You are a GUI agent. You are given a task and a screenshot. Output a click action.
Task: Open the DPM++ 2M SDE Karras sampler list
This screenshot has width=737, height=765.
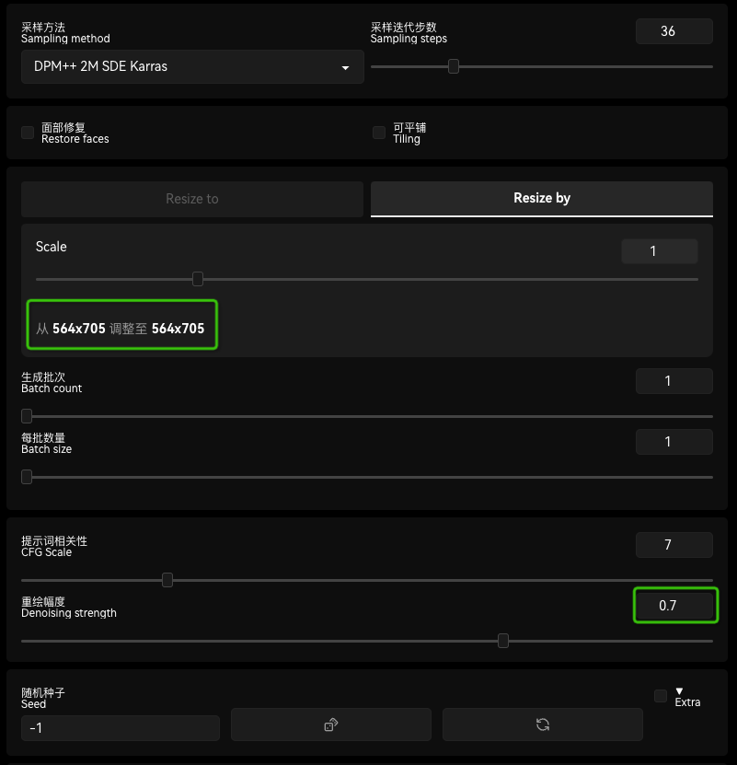tap(191, 66)
